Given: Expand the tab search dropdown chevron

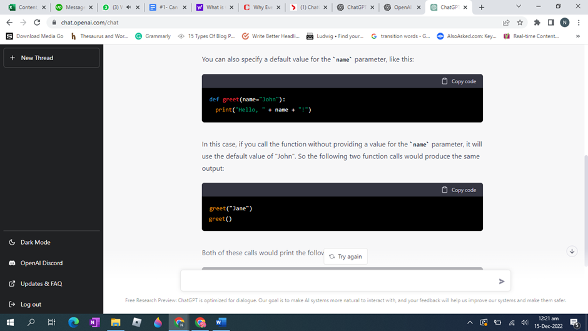Looking at the screenshot, I should [519, 6].
